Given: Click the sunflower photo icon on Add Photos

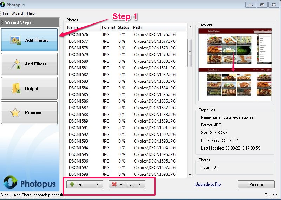Looking at the screenshot, I should click(x=15, y=40).
